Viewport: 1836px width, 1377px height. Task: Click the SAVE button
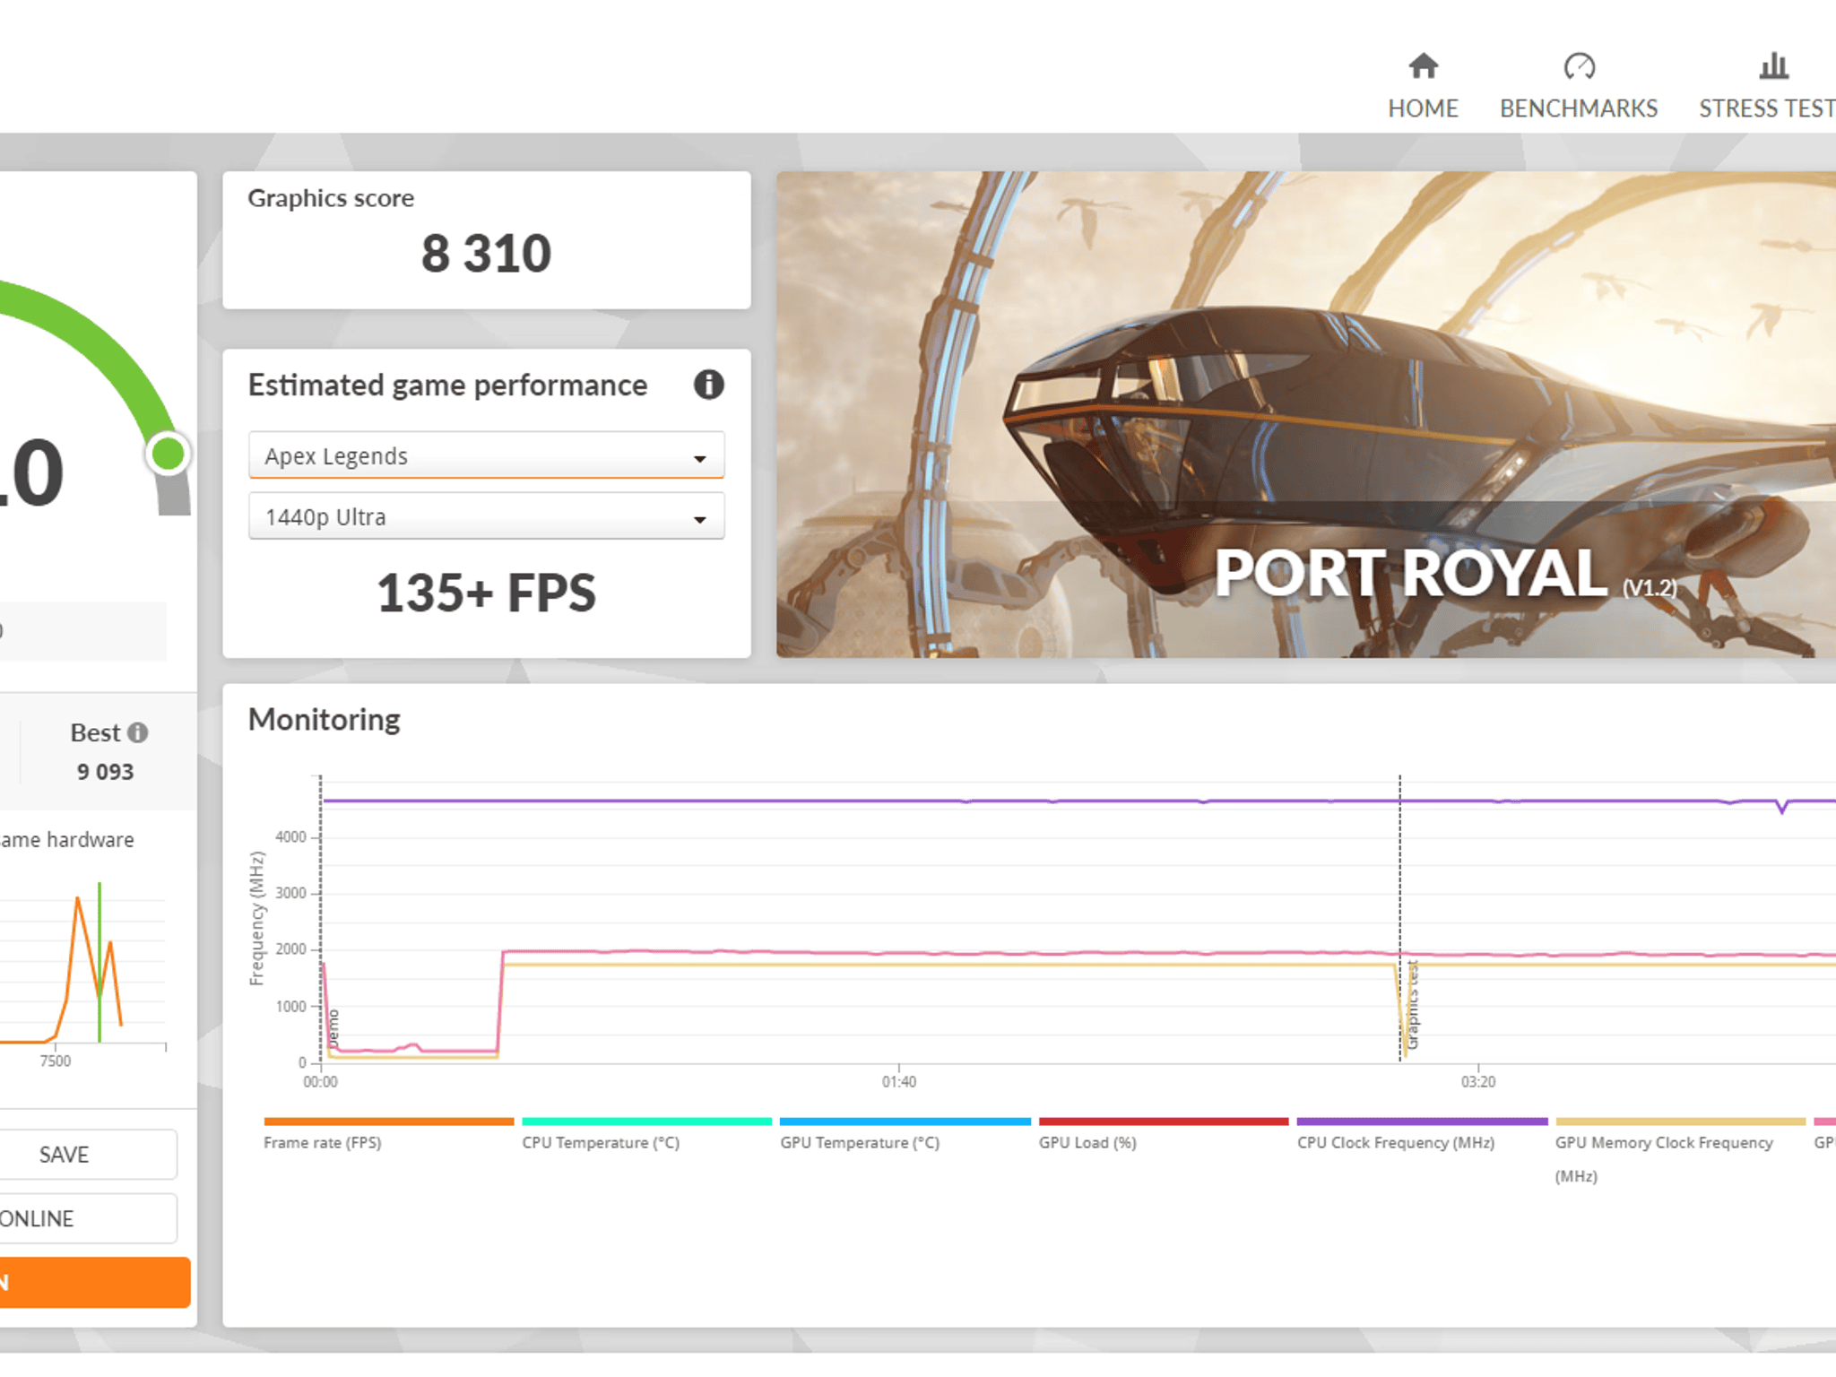[88, 1155]
